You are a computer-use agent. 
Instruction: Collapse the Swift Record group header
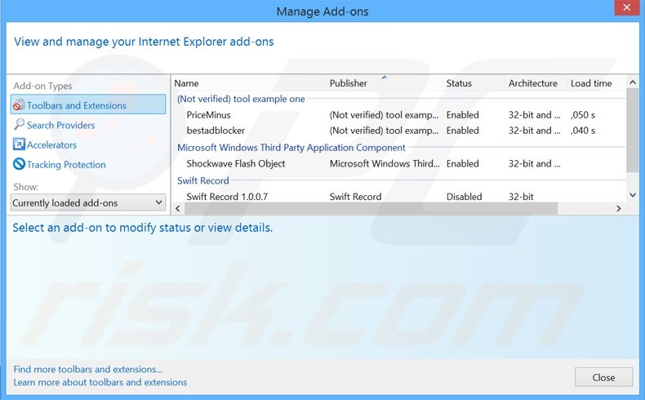pyautogui.click(x=203, y=180)
